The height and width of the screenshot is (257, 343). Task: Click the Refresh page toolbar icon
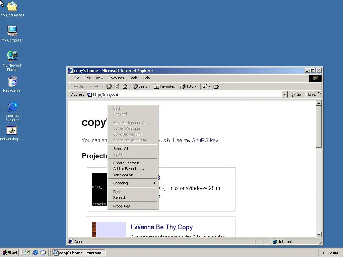click(117, 86)
